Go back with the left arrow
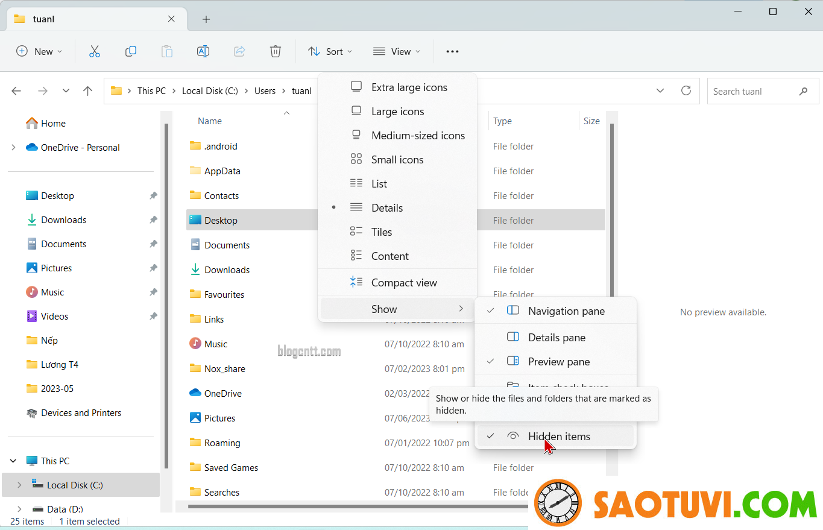 (x=16, y=91)
